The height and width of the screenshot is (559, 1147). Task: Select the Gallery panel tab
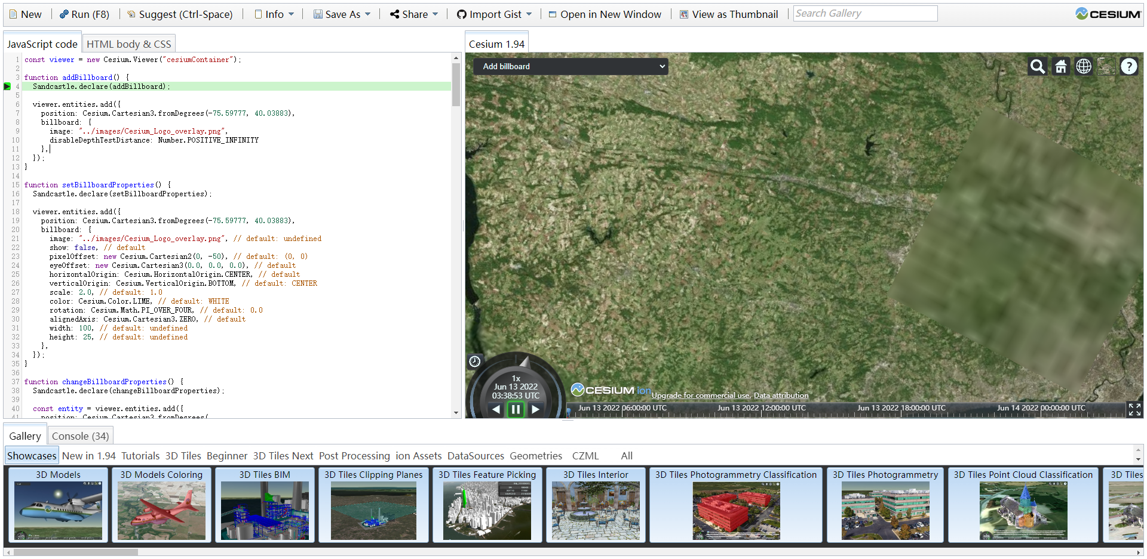[25, 436]
